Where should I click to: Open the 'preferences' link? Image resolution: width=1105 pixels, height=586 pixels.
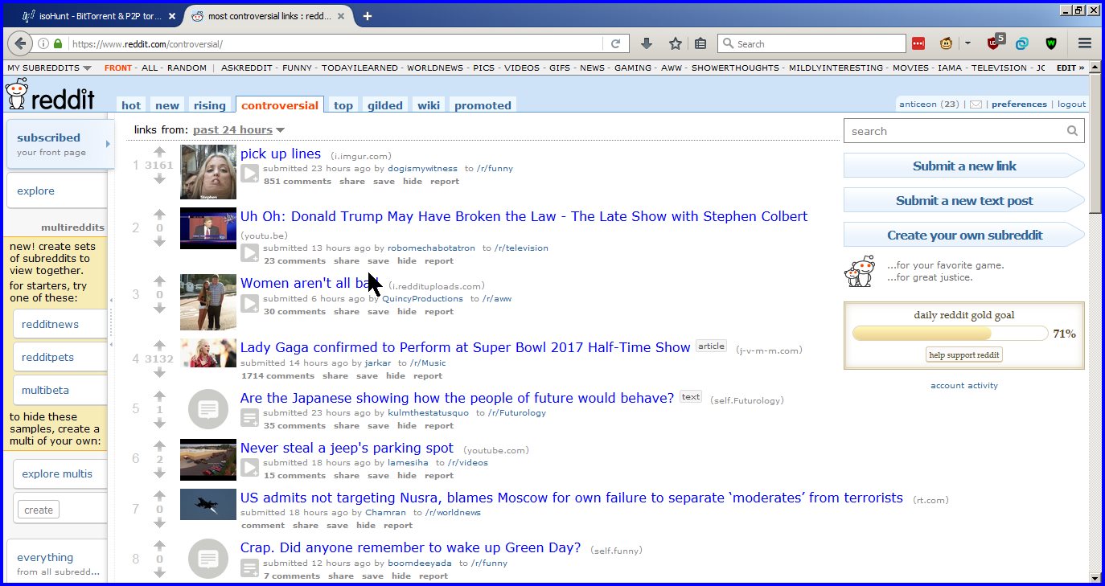(1019, 104)
